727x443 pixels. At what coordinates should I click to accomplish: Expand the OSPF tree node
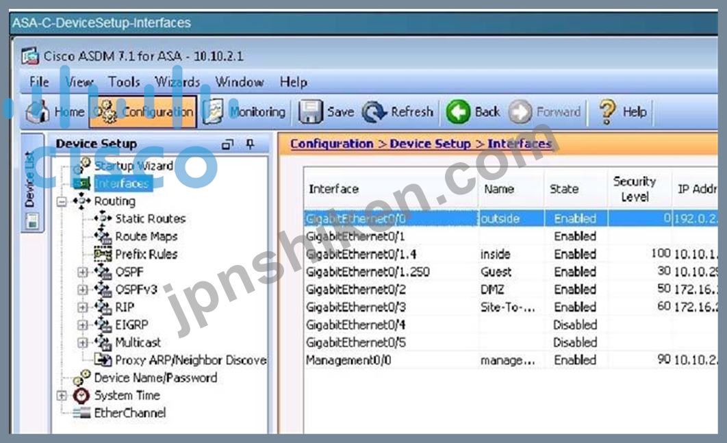[x=83, y=272]
